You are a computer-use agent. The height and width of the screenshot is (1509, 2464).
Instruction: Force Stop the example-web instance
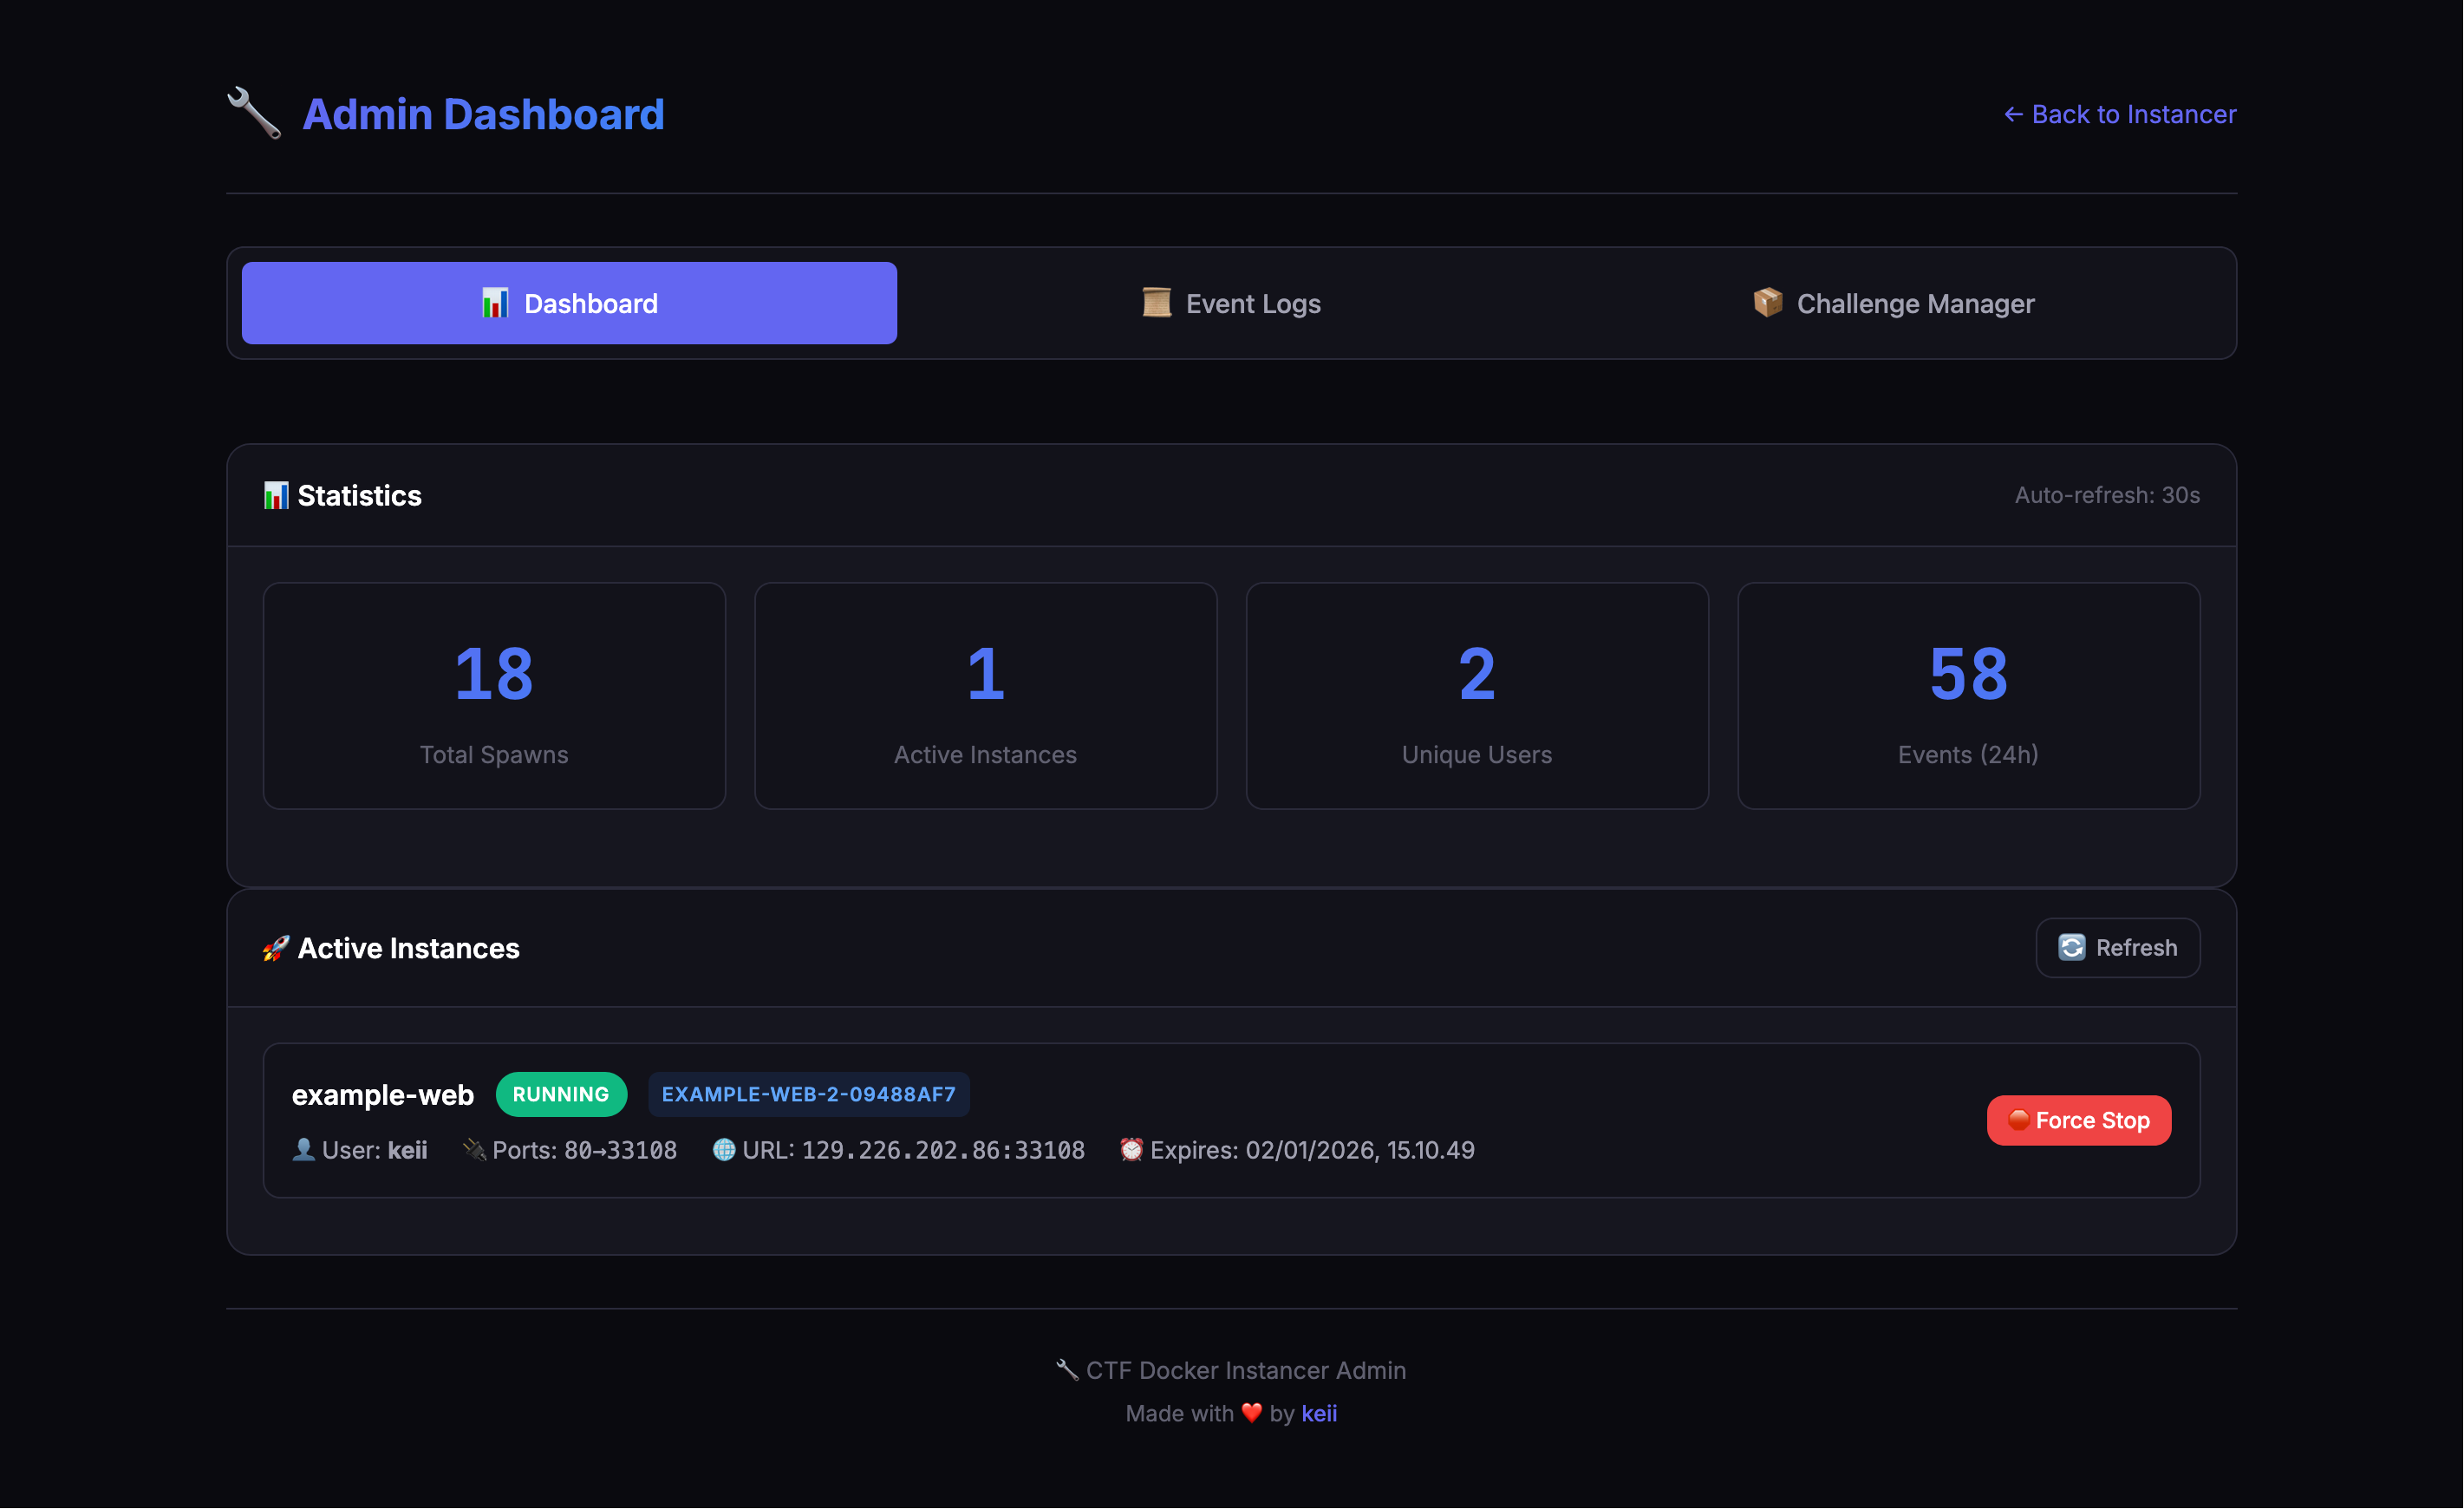tap(2078, 1120)
